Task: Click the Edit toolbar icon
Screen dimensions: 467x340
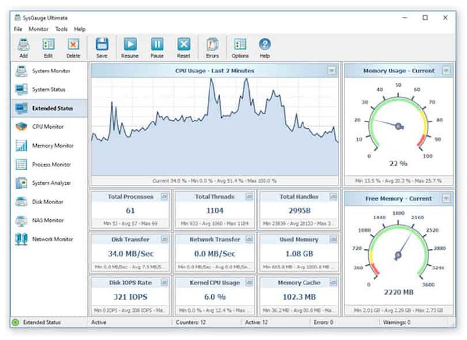Action: (48, 45)
